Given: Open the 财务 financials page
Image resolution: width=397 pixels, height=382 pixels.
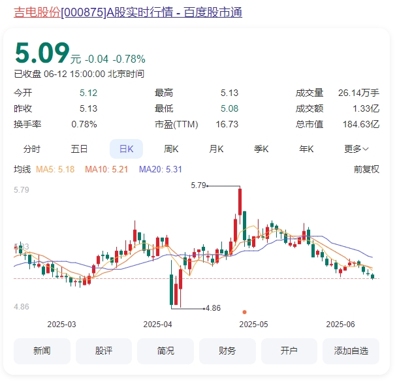Looking at the screenshot, I should coord(227,351).
